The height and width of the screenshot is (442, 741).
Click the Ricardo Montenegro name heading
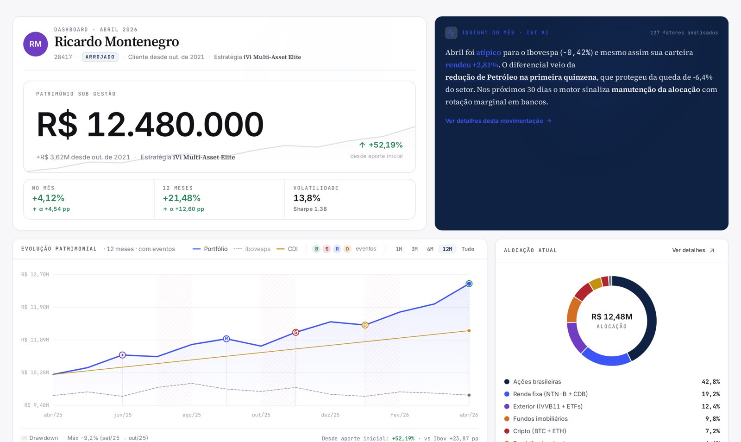point(116,42)
